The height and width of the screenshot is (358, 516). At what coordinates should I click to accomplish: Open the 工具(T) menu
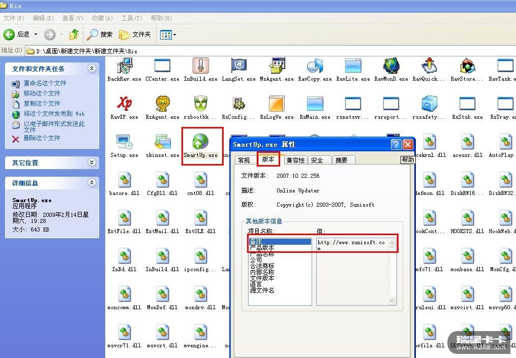[x=132, y=18]
